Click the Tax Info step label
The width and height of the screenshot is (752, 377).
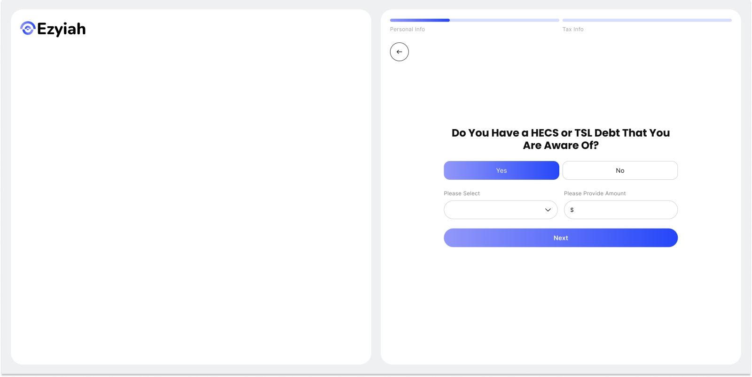coord(573,29)
